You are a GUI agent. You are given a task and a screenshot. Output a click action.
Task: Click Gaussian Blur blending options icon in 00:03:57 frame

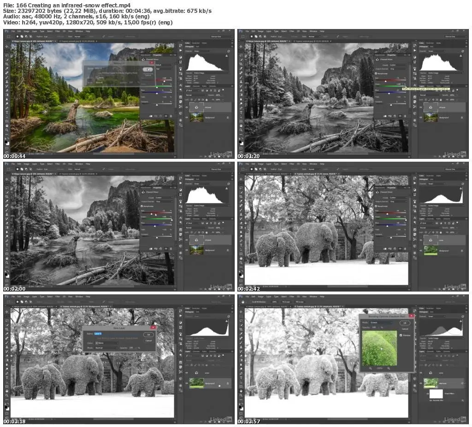point(463,401)
